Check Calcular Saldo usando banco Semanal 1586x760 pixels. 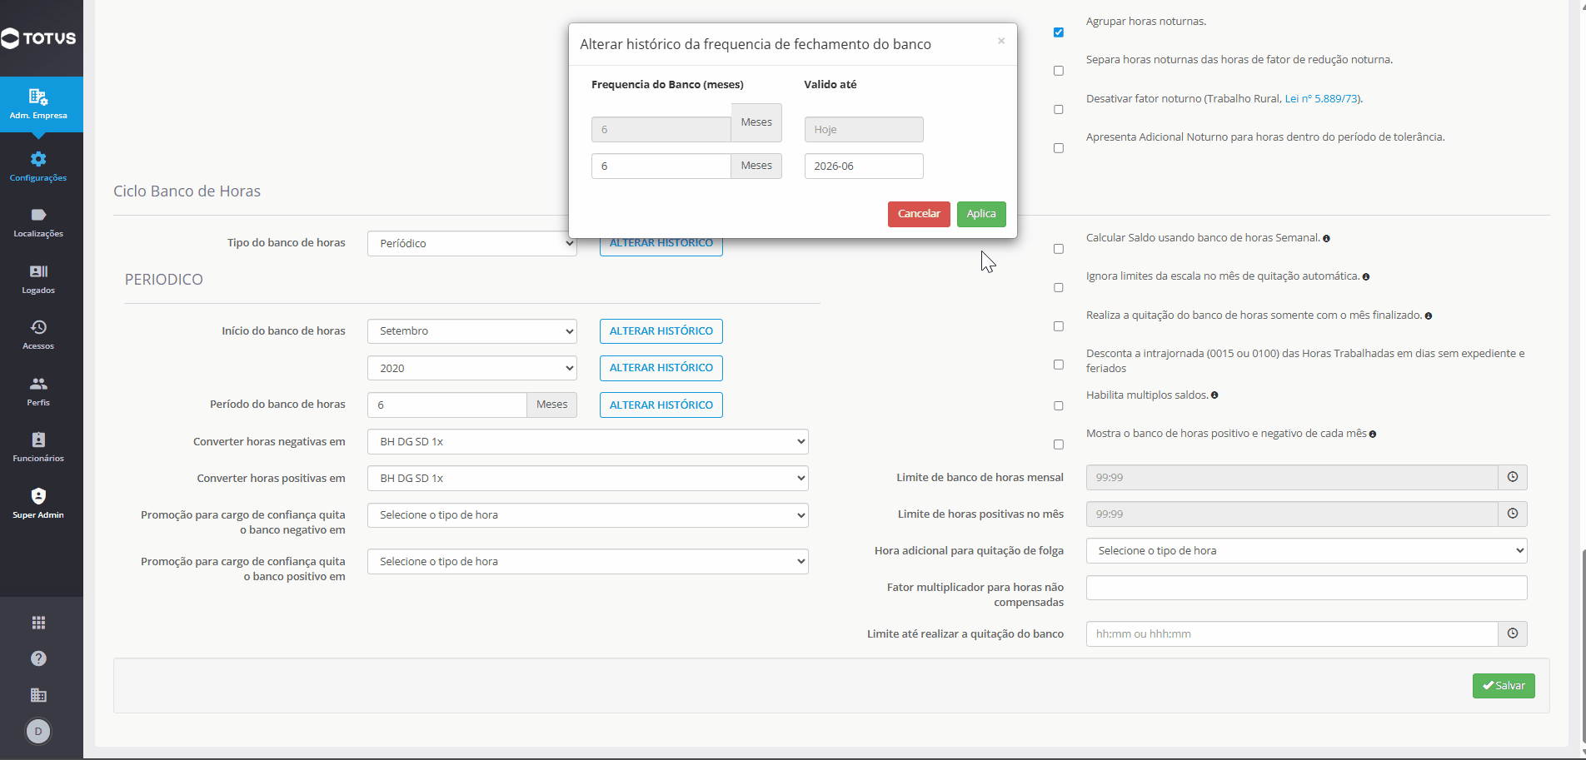point(1059,249)
